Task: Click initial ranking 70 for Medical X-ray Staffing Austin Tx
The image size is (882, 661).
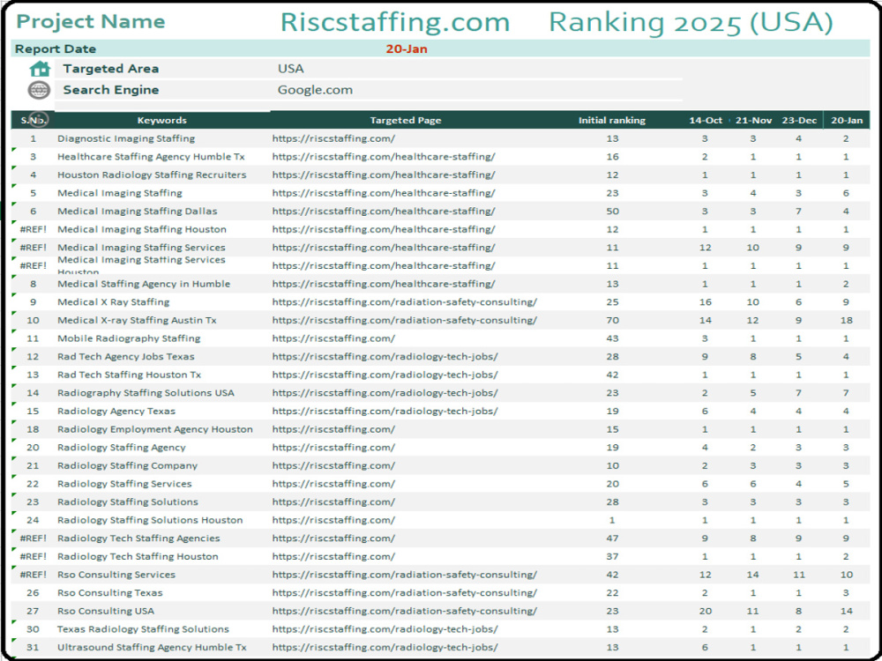Action: 612,321
